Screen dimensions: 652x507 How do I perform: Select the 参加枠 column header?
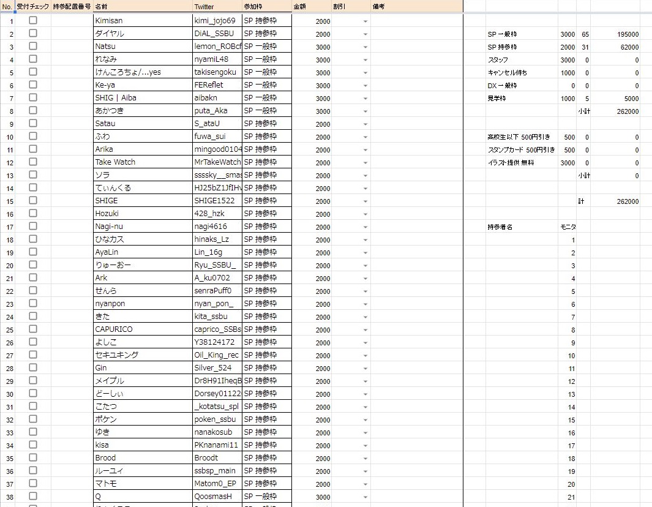(267, 7)
